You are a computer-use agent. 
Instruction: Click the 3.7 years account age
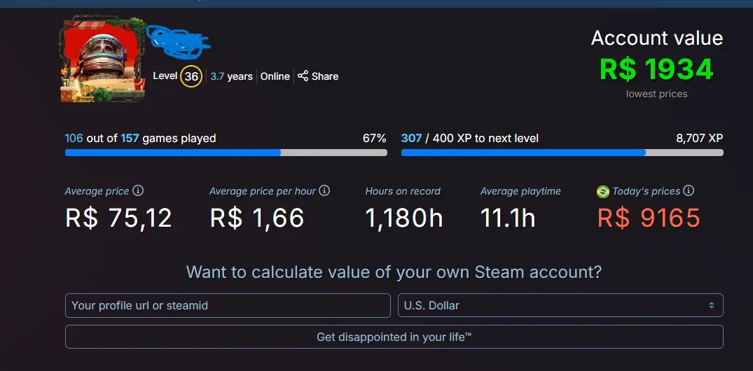(x=231, y=76)
